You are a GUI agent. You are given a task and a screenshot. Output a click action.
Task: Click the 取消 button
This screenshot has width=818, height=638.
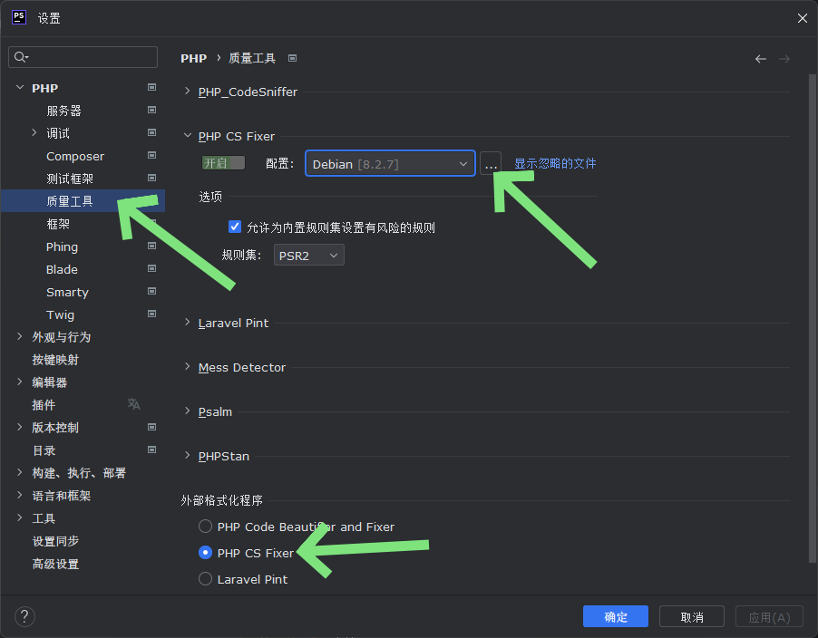coord(692,616)
